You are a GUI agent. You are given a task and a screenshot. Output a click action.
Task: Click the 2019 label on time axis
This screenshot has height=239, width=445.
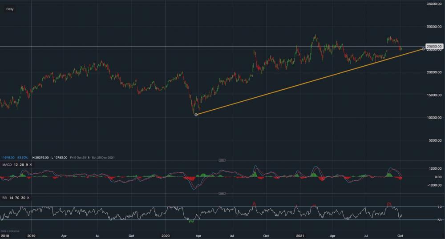pos(31,235)
